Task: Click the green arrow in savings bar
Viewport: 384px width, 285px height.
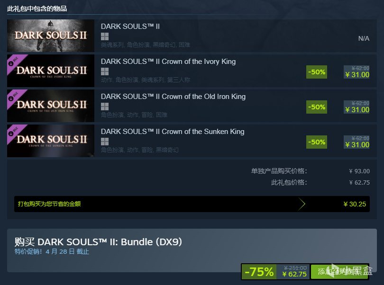Action: [302, 204]
